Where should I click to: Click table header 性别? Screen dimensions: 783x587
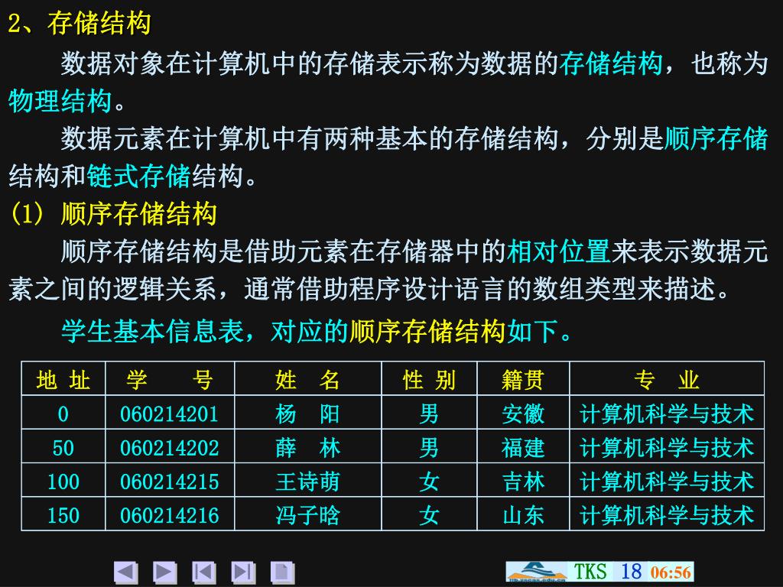tap(429, 380)
